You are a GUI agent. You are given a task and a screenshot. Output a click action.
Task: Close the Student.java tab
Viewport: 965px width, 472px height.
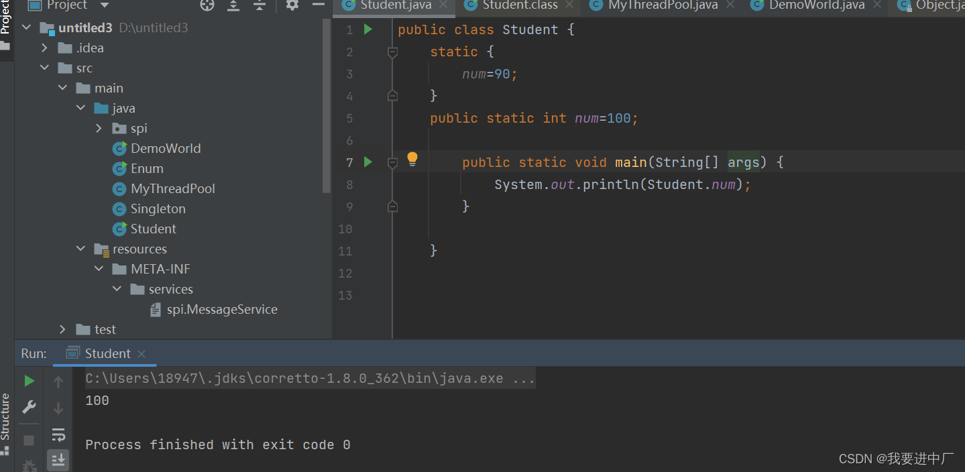click(443, 5)
